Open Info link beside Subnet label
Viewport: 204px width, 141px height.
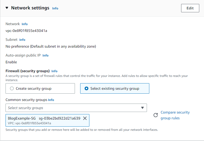[x=22, y=40]
